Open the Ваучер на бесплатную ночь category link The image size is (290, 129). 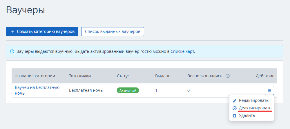(x=37, y=90)
